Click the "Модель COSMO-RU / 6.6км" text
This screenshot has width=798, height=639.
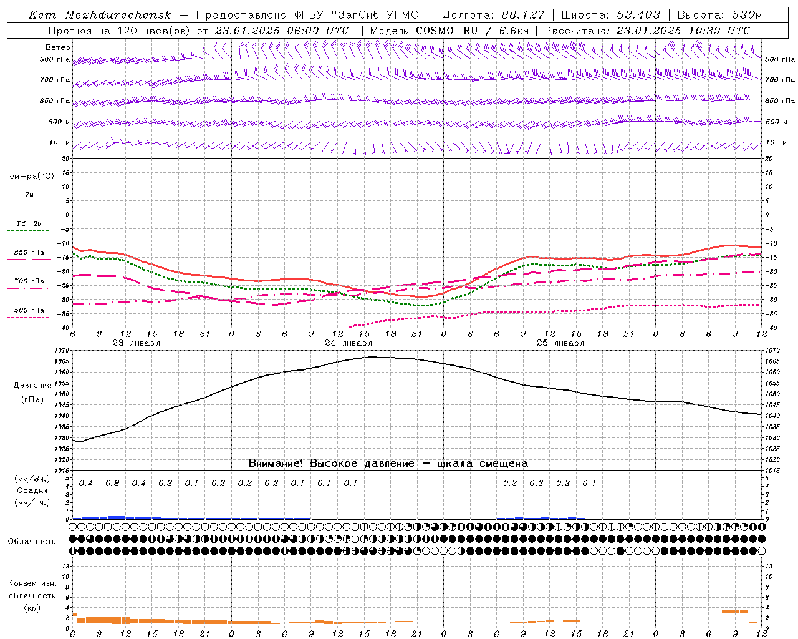450,31
